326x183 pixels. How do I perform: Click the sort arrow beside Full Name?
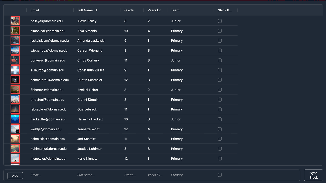(x=97, y=10)
